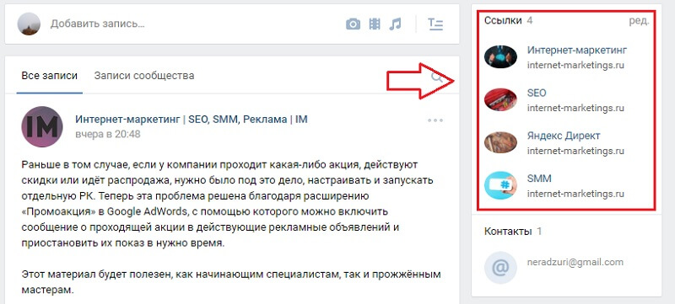Click post paragraph starting Этот материал будет полезен
675x304 pixels.
(x=230, y=281)
